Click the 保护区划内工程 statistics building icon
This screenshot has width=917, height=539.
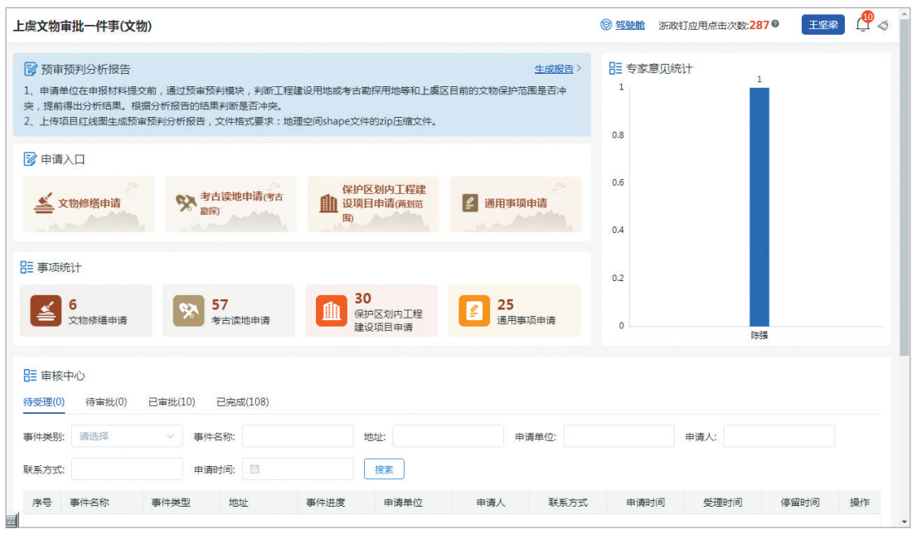pyautogui.click(x=332, y=311)
